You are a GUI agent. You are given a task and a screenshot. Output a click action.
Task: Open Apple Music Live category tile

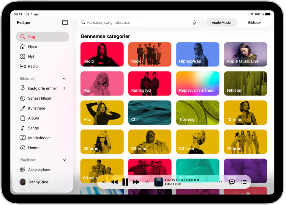(x=246, y=54)
